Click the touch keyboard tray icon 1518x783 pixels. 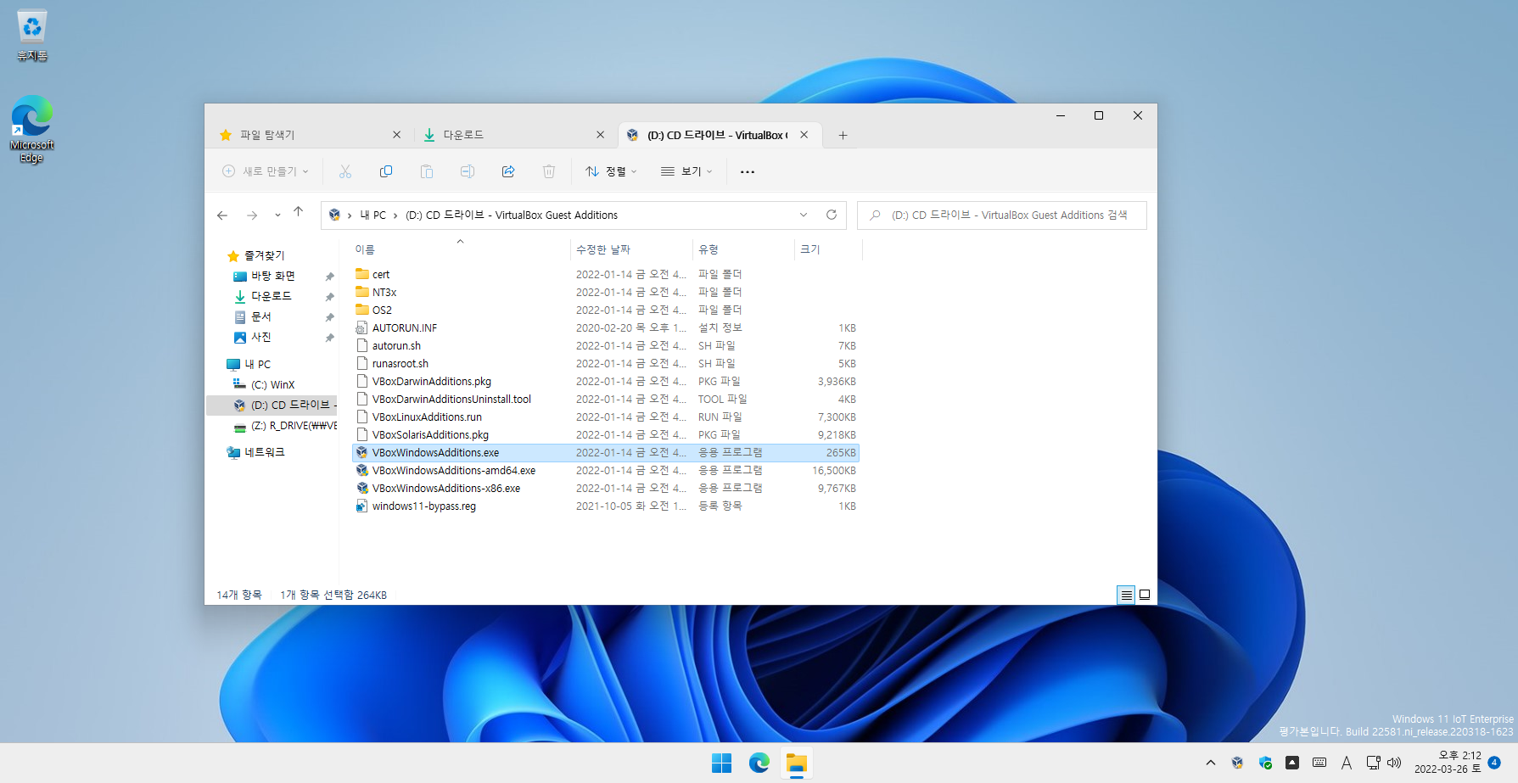1319,763
